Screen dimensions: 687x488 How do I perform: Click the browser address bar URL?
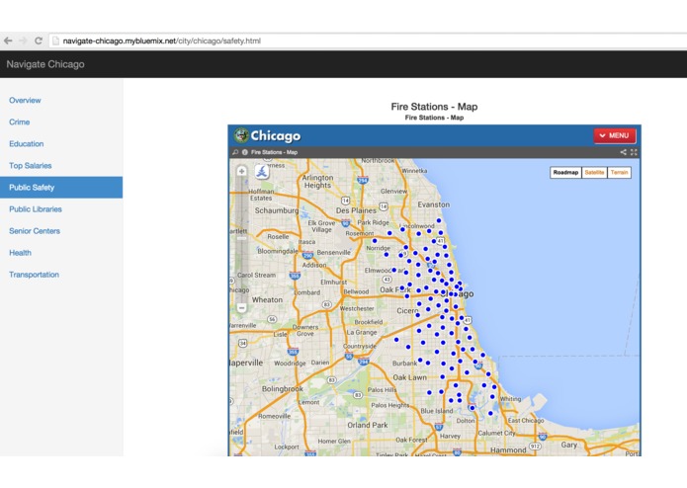[162, 41]
